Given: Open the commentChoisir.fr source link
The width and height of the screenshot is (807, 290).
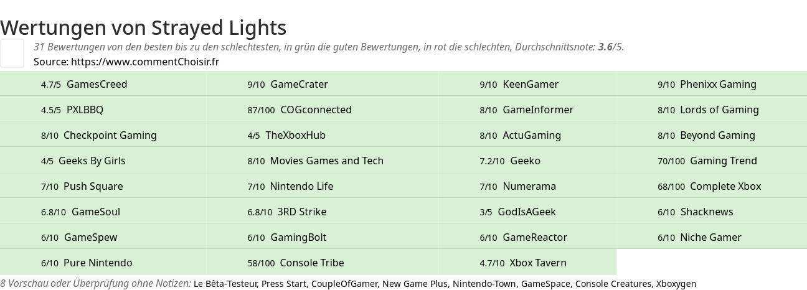Looking at the screenshot, I should pyautogui.click(x=145, y=62).
